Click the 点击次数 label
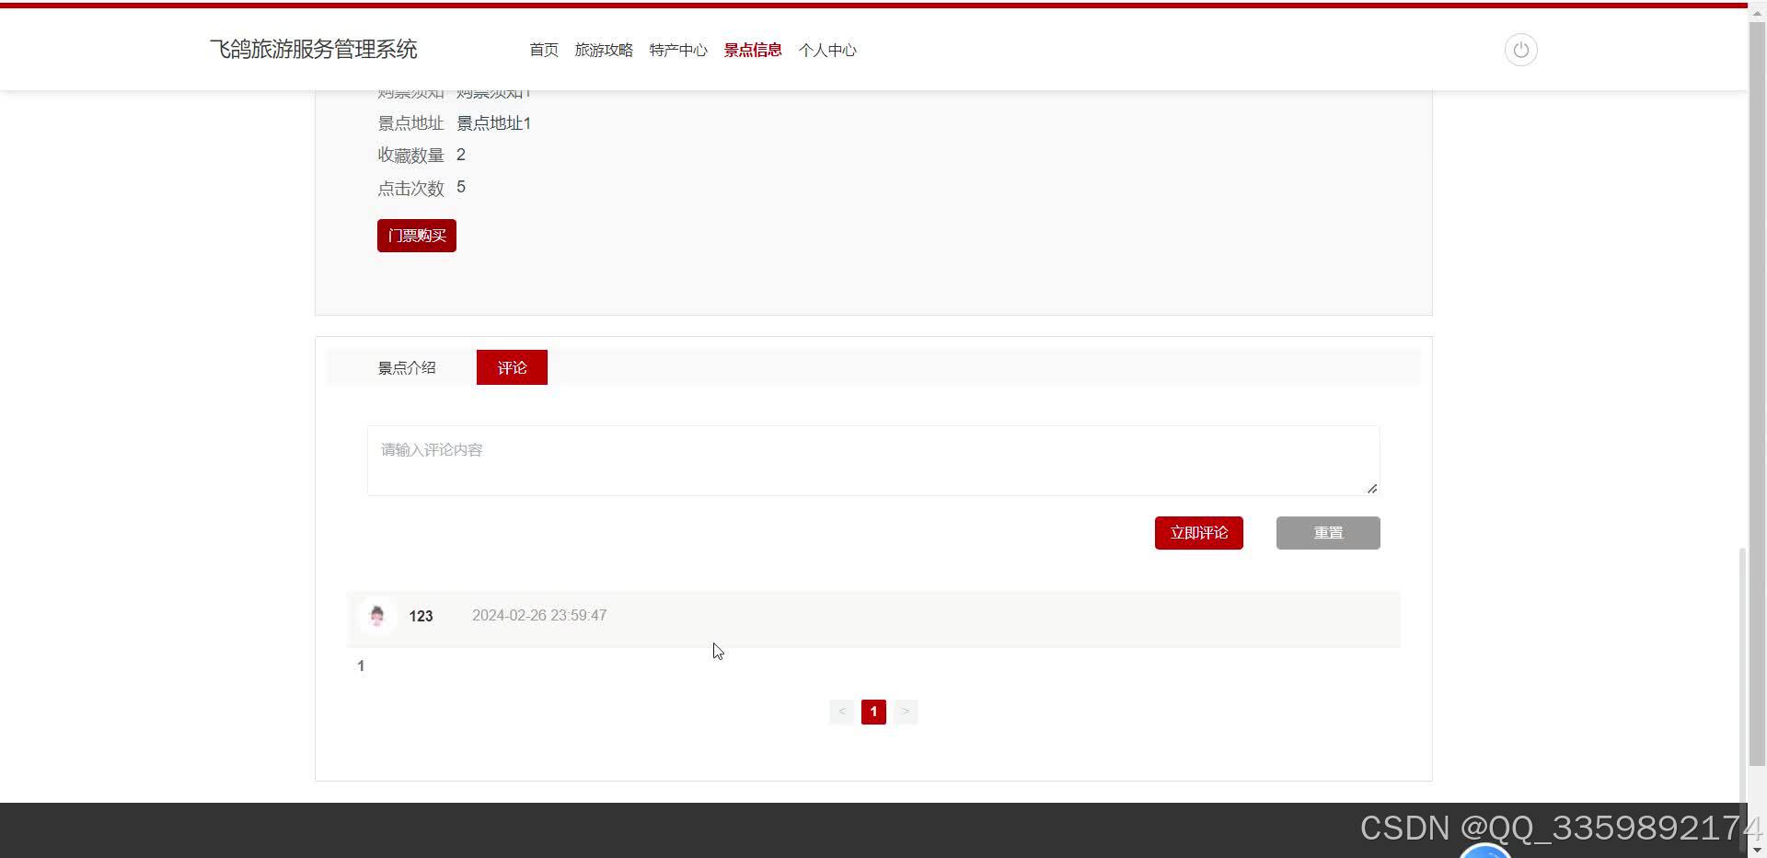 point(410,189)
